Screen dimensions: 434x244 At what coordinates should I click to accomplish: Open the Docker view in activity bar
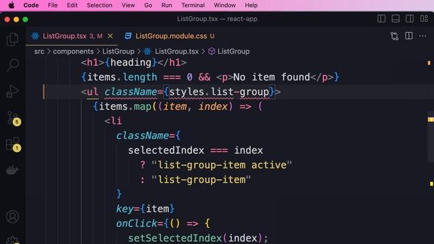[x=12, y=169]
